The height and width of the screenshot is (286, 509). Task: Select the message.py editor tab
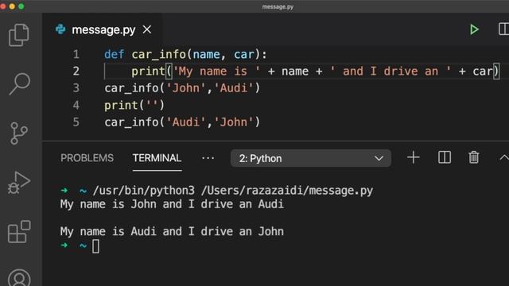103,30
